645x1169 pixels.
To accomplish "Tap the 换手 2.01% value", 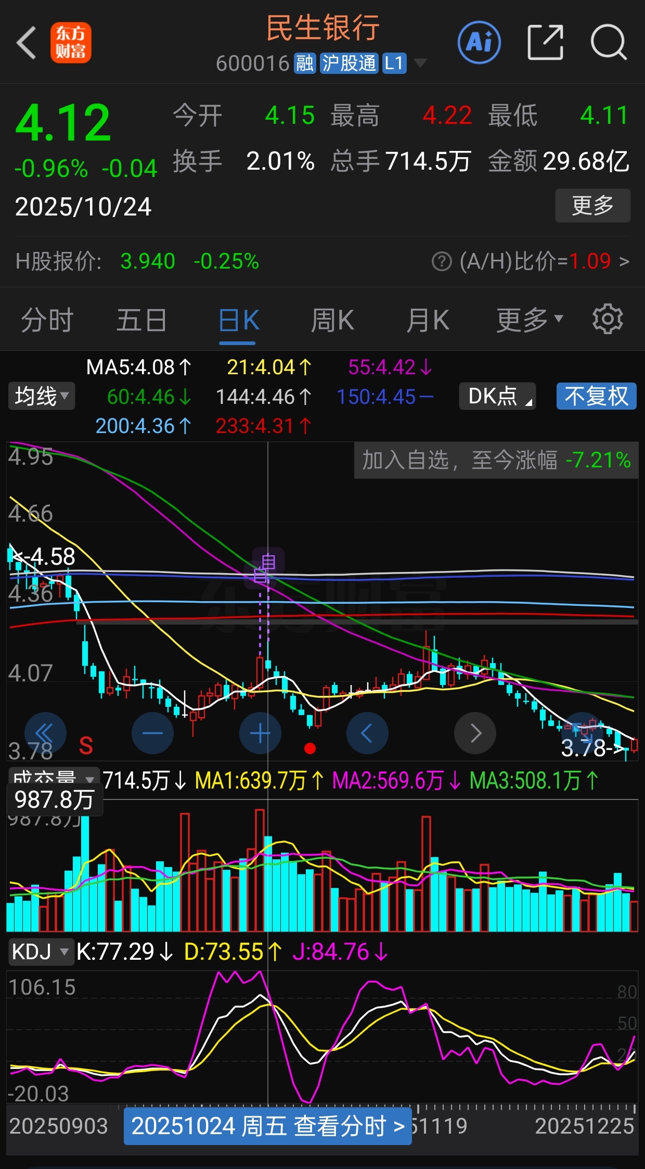I will [x=280, y=161].
